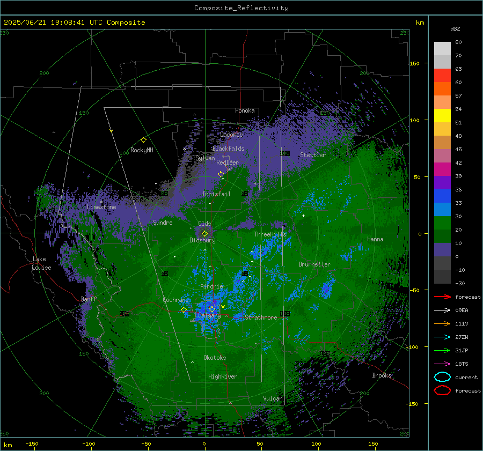
Task: Click the Lacombe town label
Action: (231, 135)
